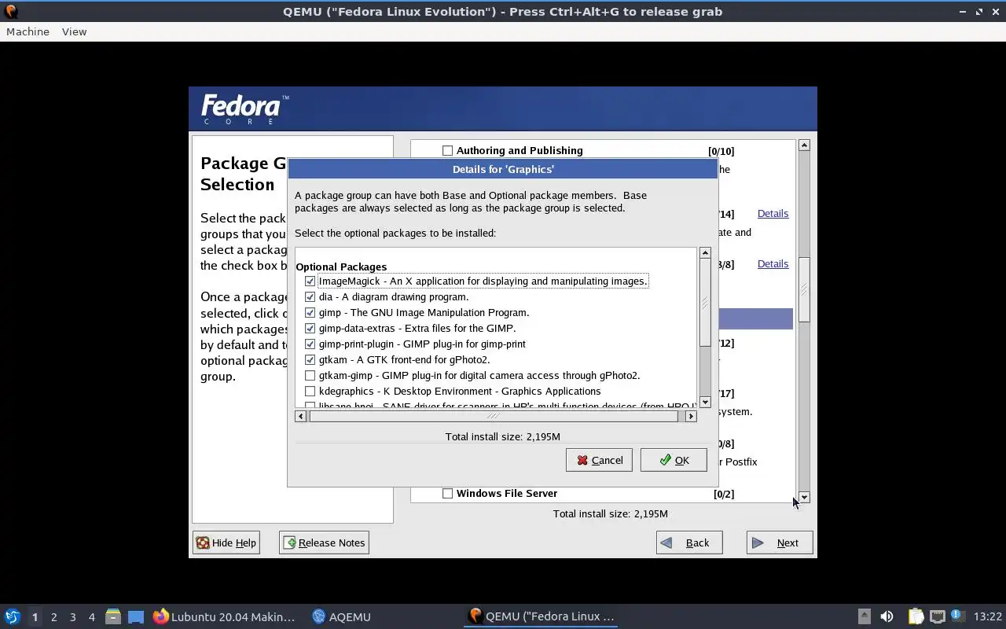
Task: Click the group list scroll-up arrow
Action: coord(803,145)
